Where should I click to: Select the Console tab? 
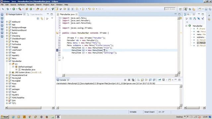63,80
